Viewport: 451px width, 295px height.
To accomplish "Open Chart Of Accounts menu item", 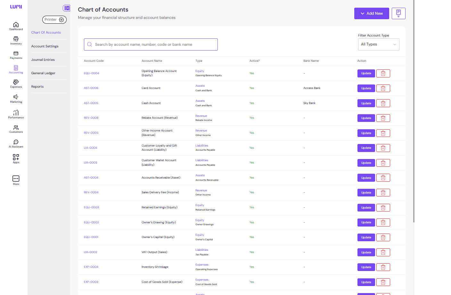I will [x=46, y=33].
